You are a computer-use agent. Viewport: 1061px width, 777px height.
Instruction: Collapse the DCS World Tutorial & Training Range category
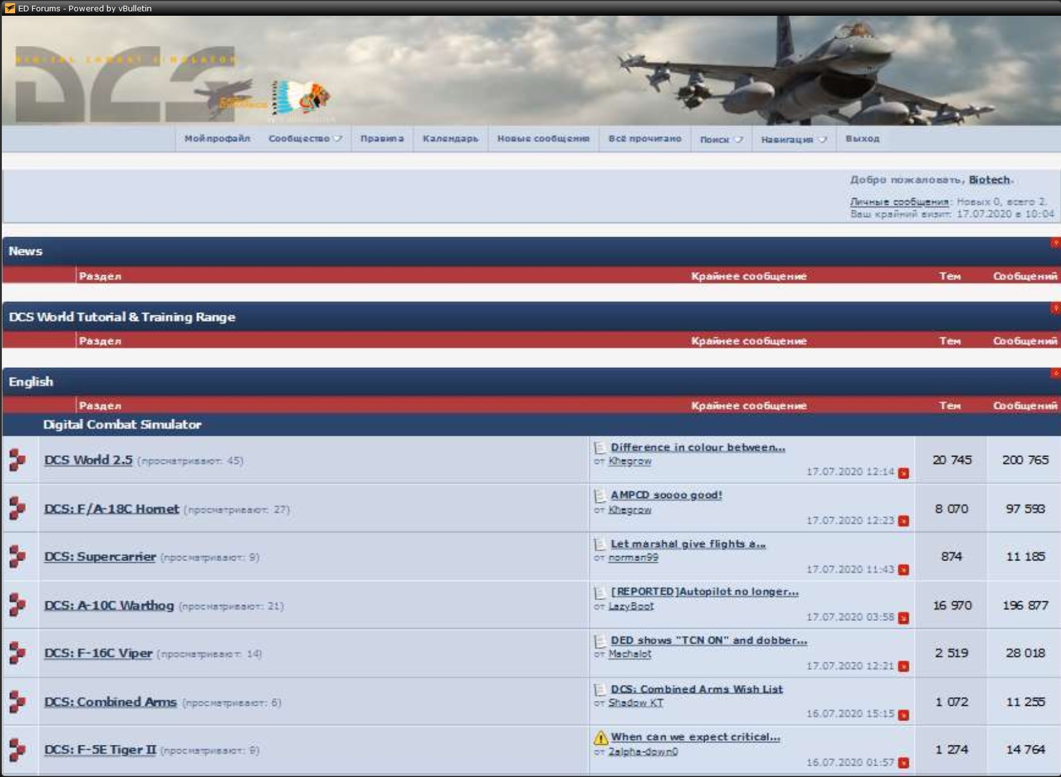pos(1055,308)
